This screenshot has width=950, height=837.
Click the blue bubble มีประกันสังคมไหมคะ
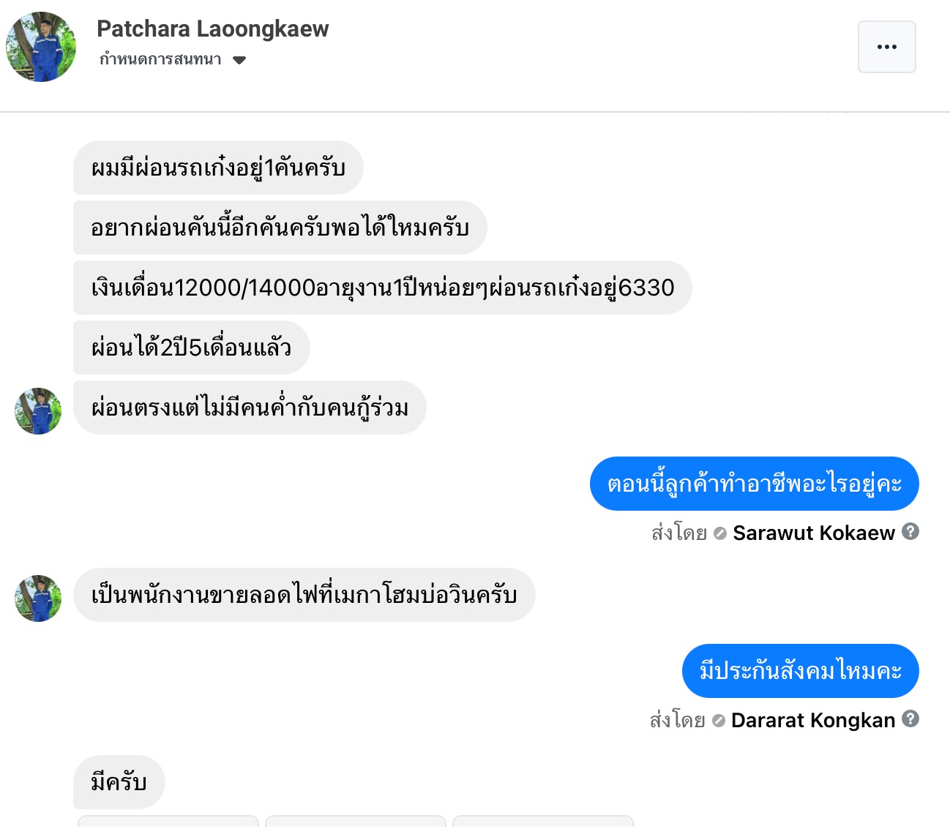click(800, 671)
